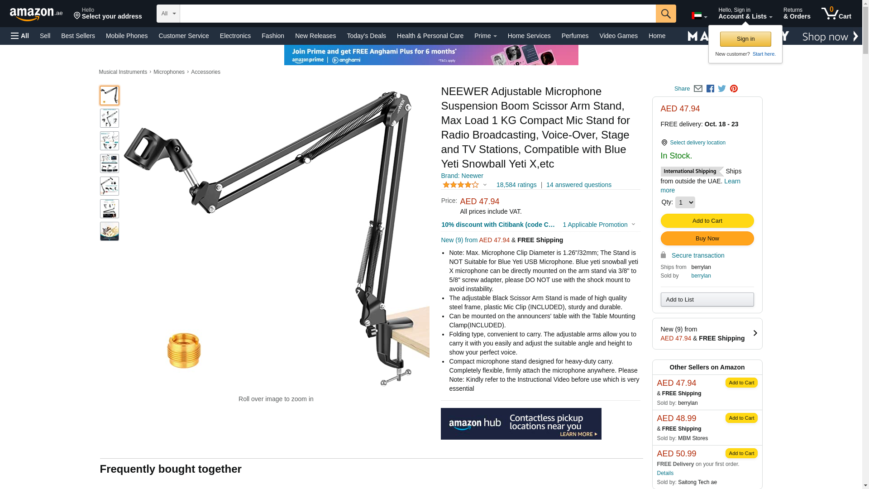Viewport: 869px width, 489px height.
Task: Click the search magnifier button
Action: [666, 14]
